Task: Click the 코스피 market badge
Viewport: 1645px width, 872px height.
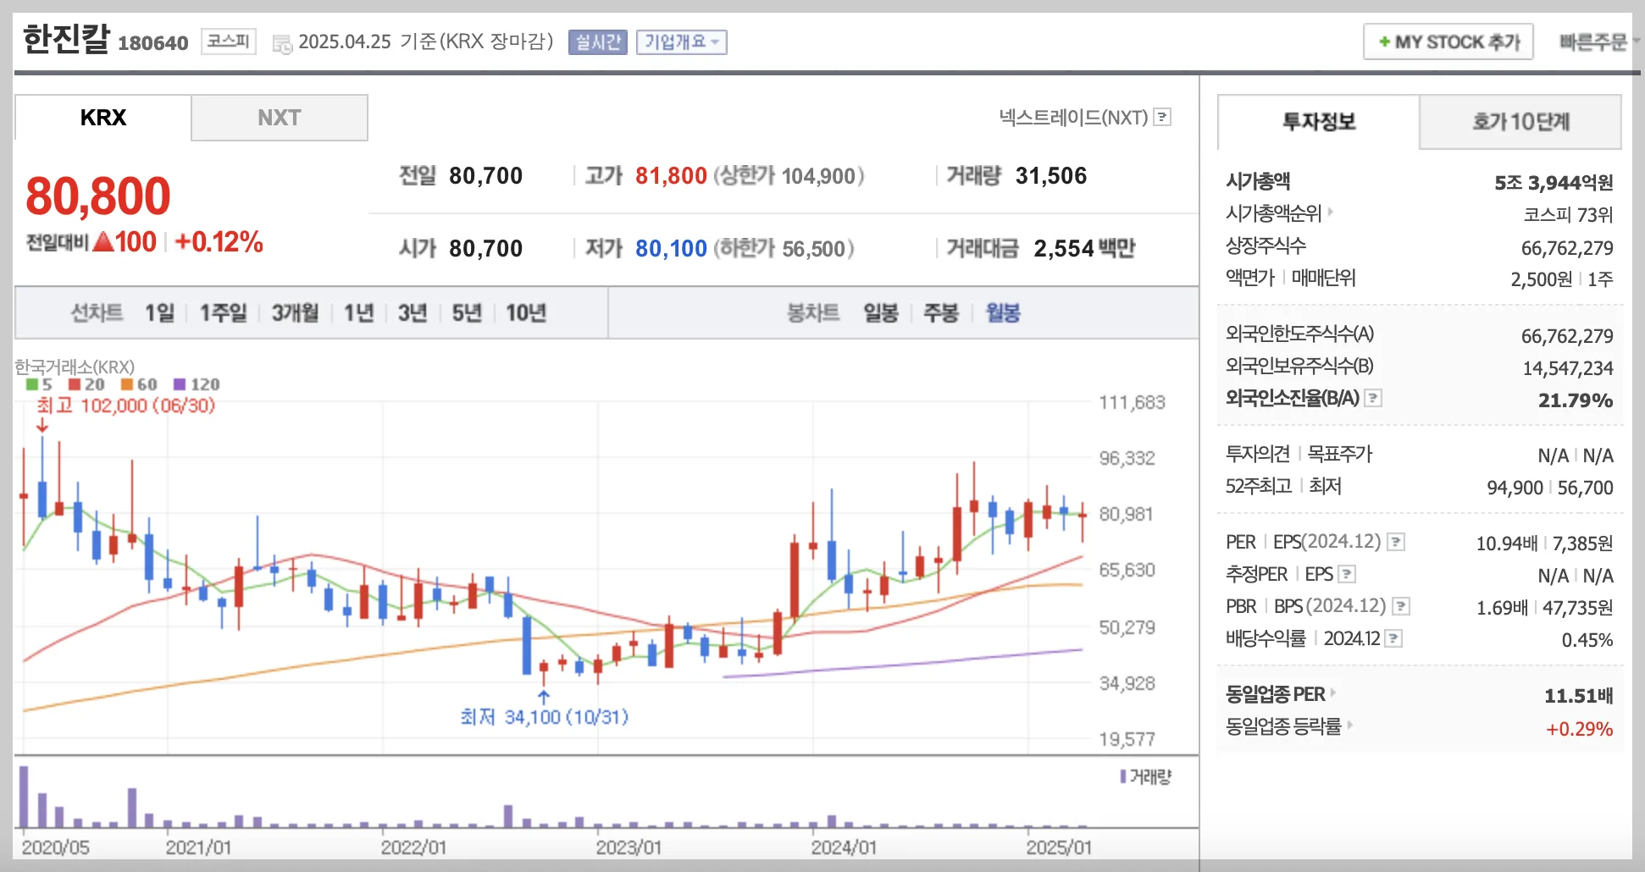Action: point(229,41)
